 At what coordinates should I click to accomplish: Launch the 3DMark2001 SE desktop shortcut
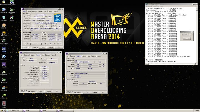(4, 34)
